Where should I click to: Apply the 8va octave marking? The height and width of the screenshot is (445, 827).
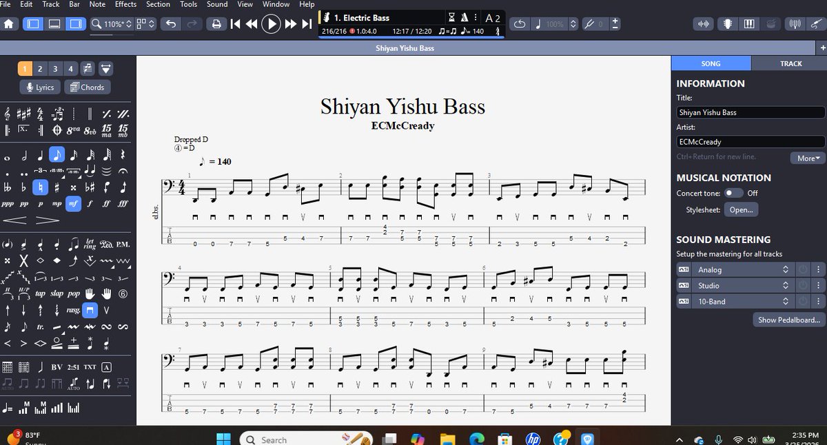[74, 130]
